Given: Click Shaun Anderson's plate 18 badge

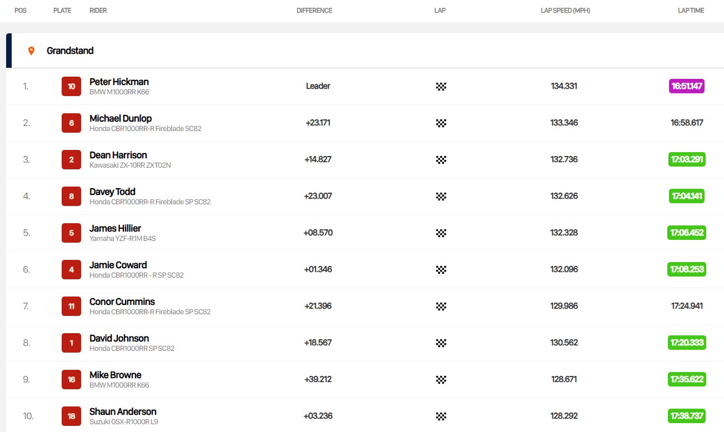Looking at the screenshot, I should point(71,416).
